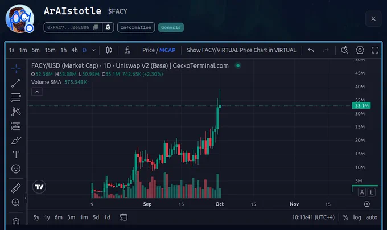Copy the 0xFAC7 contract address
Screen dimensions: 387x230
click(96, 27)
